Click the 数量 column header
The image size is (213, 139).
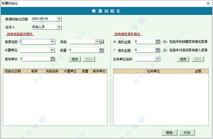(x=85, y=71)
